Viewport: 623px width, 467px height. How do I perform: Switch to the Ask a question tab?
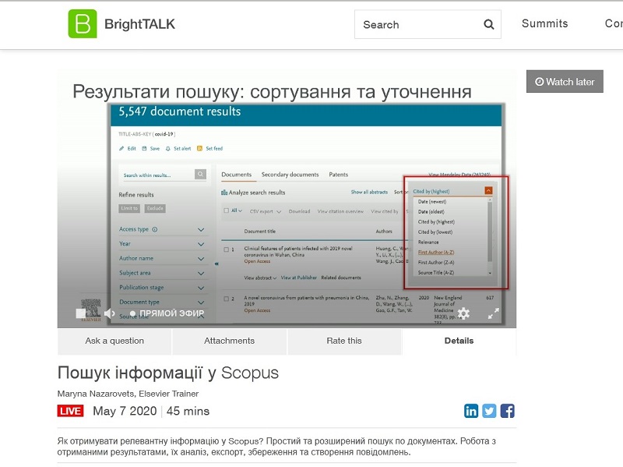pyautogui.click(x=114, y=341)
